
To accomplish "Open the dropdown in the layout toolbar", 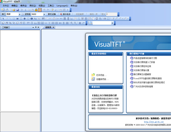I will (112, 23).
